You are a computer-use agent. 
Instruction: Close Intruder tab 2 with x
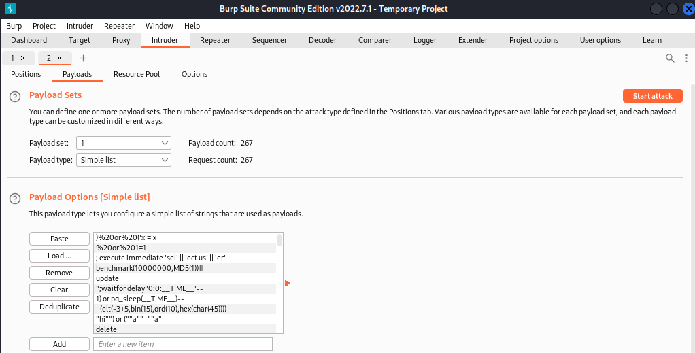pos(59,58)
